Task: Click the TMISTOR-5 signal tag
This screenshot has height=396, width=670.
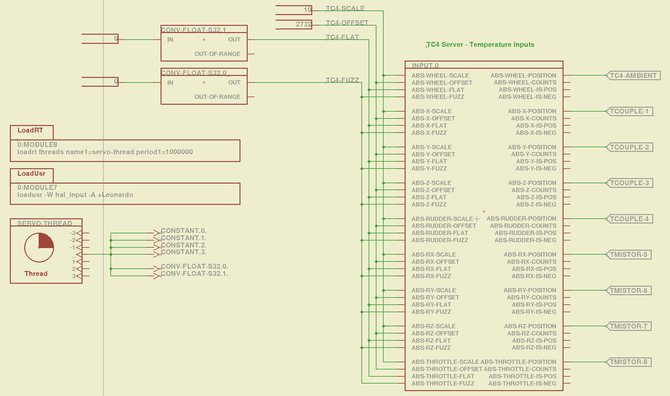Action: (628, 255)
